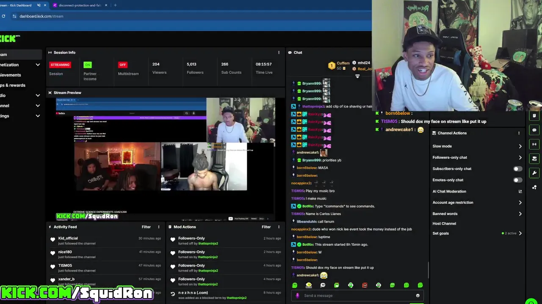Select Stream item in sidebar

point(20,54)
